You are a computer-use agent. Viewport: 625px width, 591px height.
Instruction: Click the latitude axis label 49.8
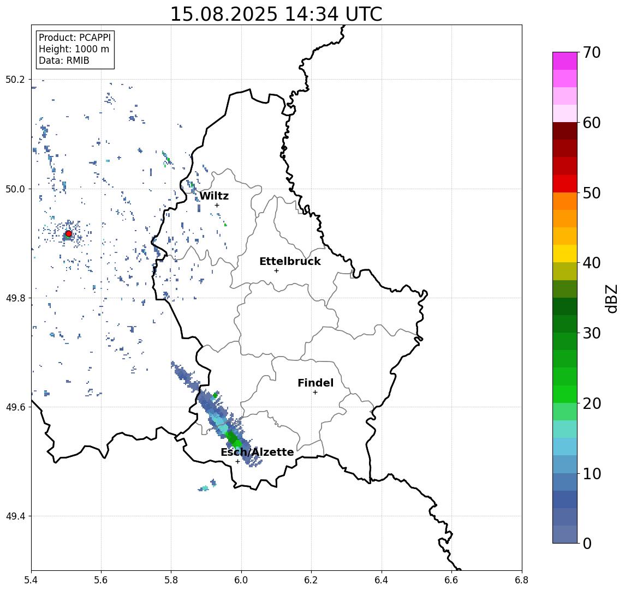(x=15, y=298)
